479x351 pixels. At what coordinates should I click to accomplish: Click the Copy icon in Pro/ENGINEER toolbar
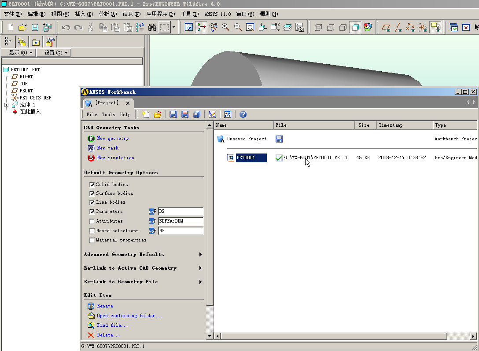(103, 27)
